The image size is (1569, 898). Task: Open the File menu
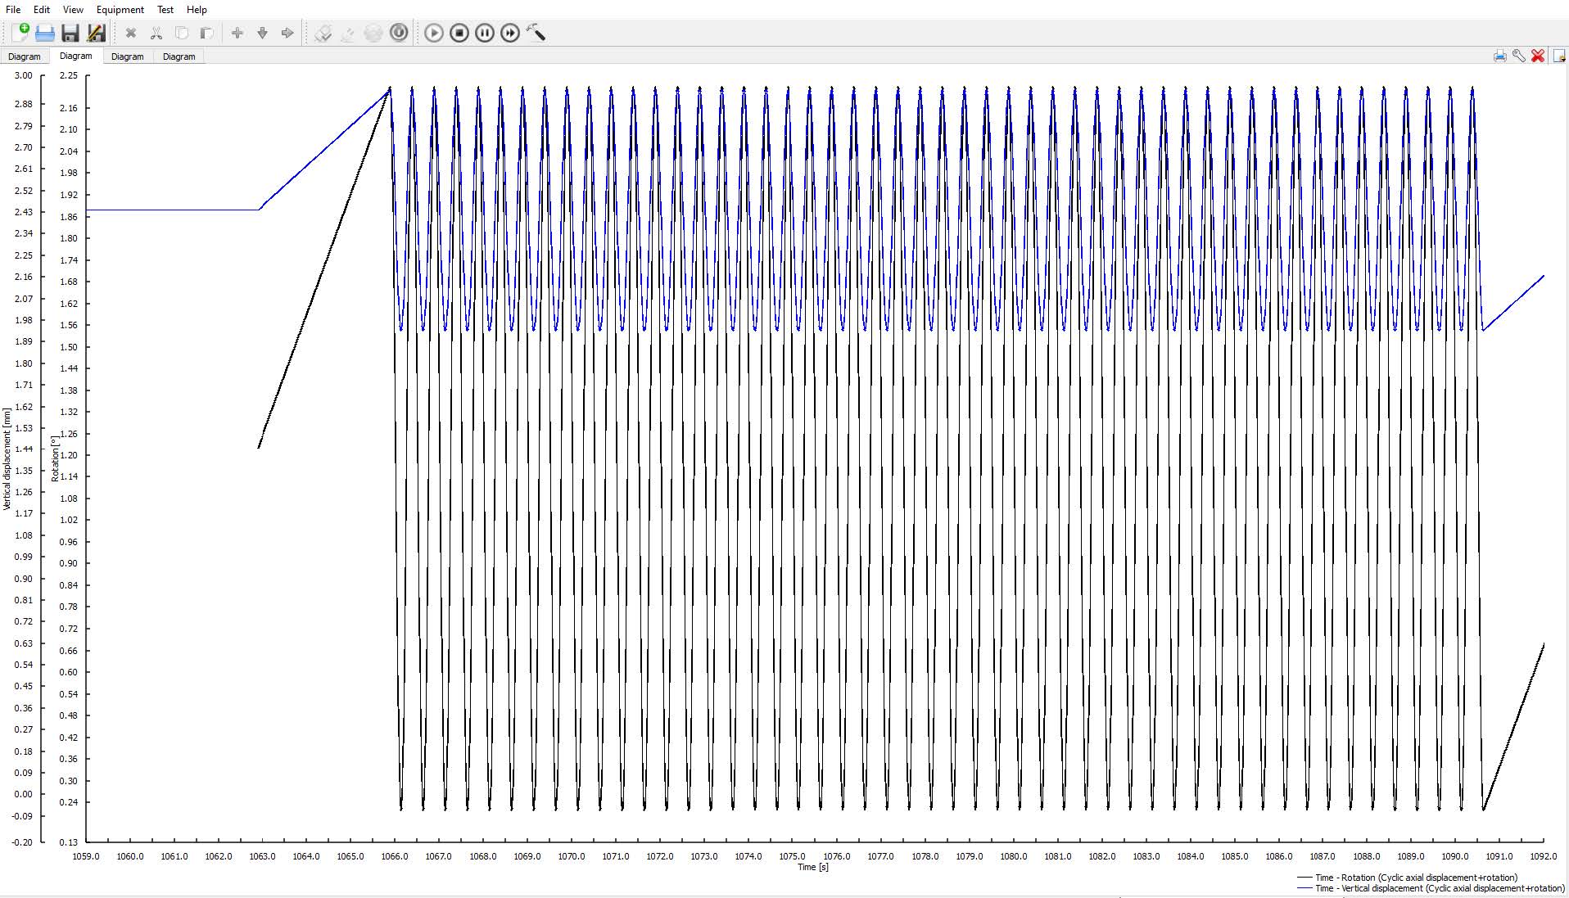pos(13,10)
